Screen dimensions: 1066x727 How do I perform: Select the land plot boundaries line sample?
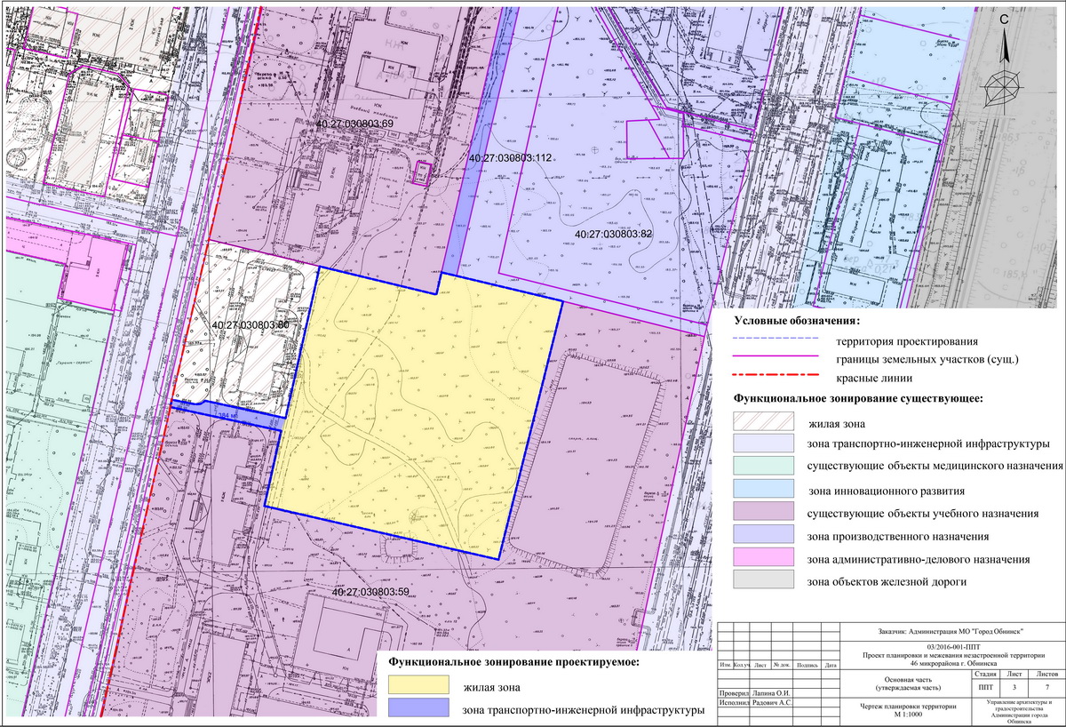pyautogui.click(x=775, y=359)
